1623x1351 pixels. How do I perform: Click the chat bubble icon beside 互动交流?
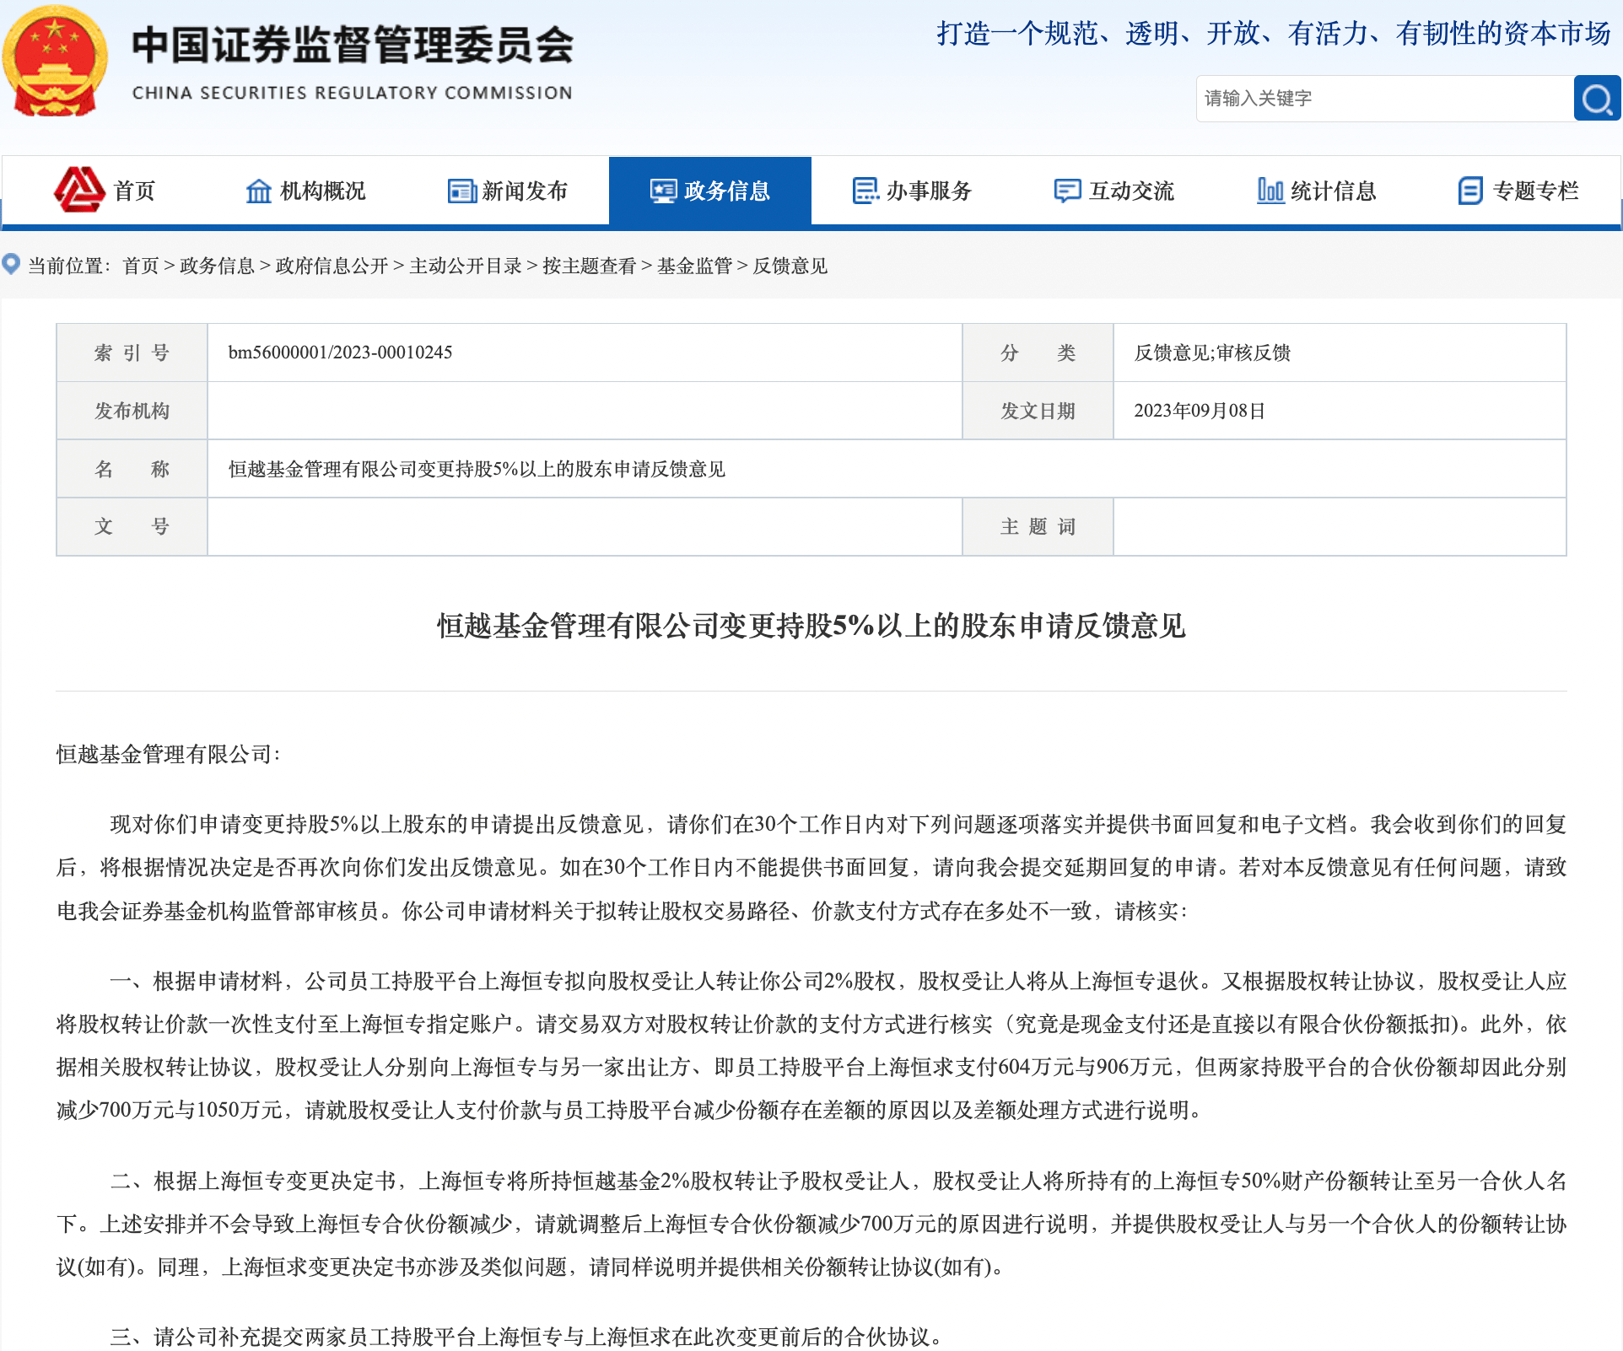tap(1067, 191)
